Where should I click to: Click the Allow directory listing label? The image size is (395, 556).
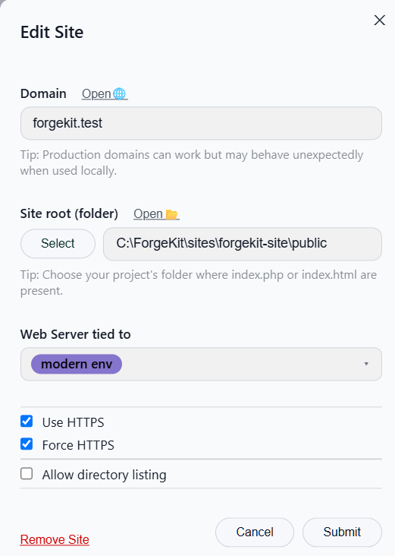coord(104,475)
